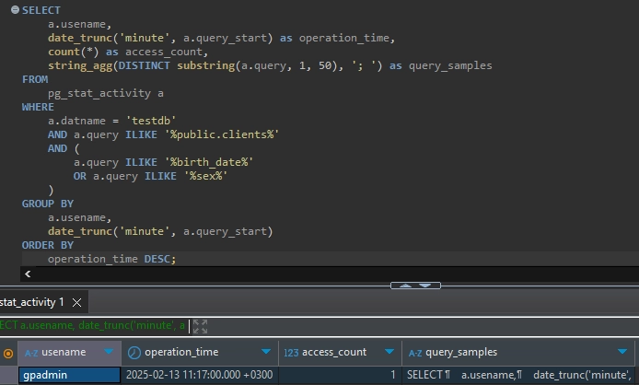The height and width of the screenshot is (385, 639).
Task: Open the usename column filter dropdown
Action: click(110, 352)
